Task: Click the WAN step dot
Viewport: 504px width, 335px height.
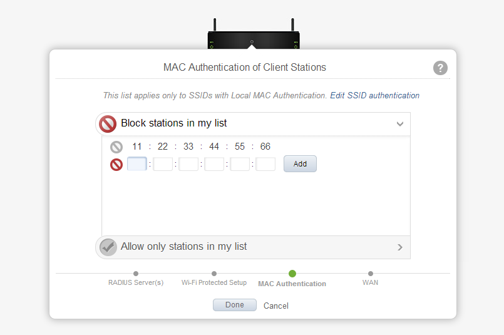Action: (370, 274)
